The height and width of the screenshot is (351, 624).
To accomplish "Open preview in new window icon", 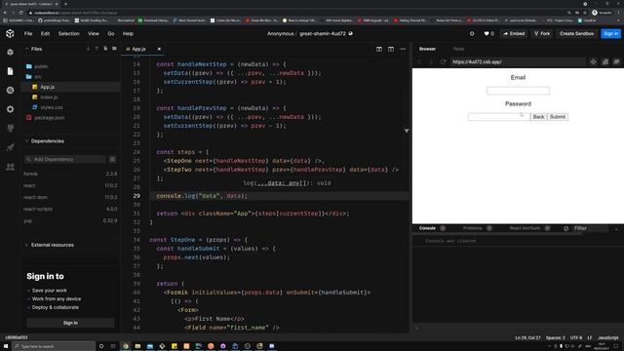I will [604, 62].
